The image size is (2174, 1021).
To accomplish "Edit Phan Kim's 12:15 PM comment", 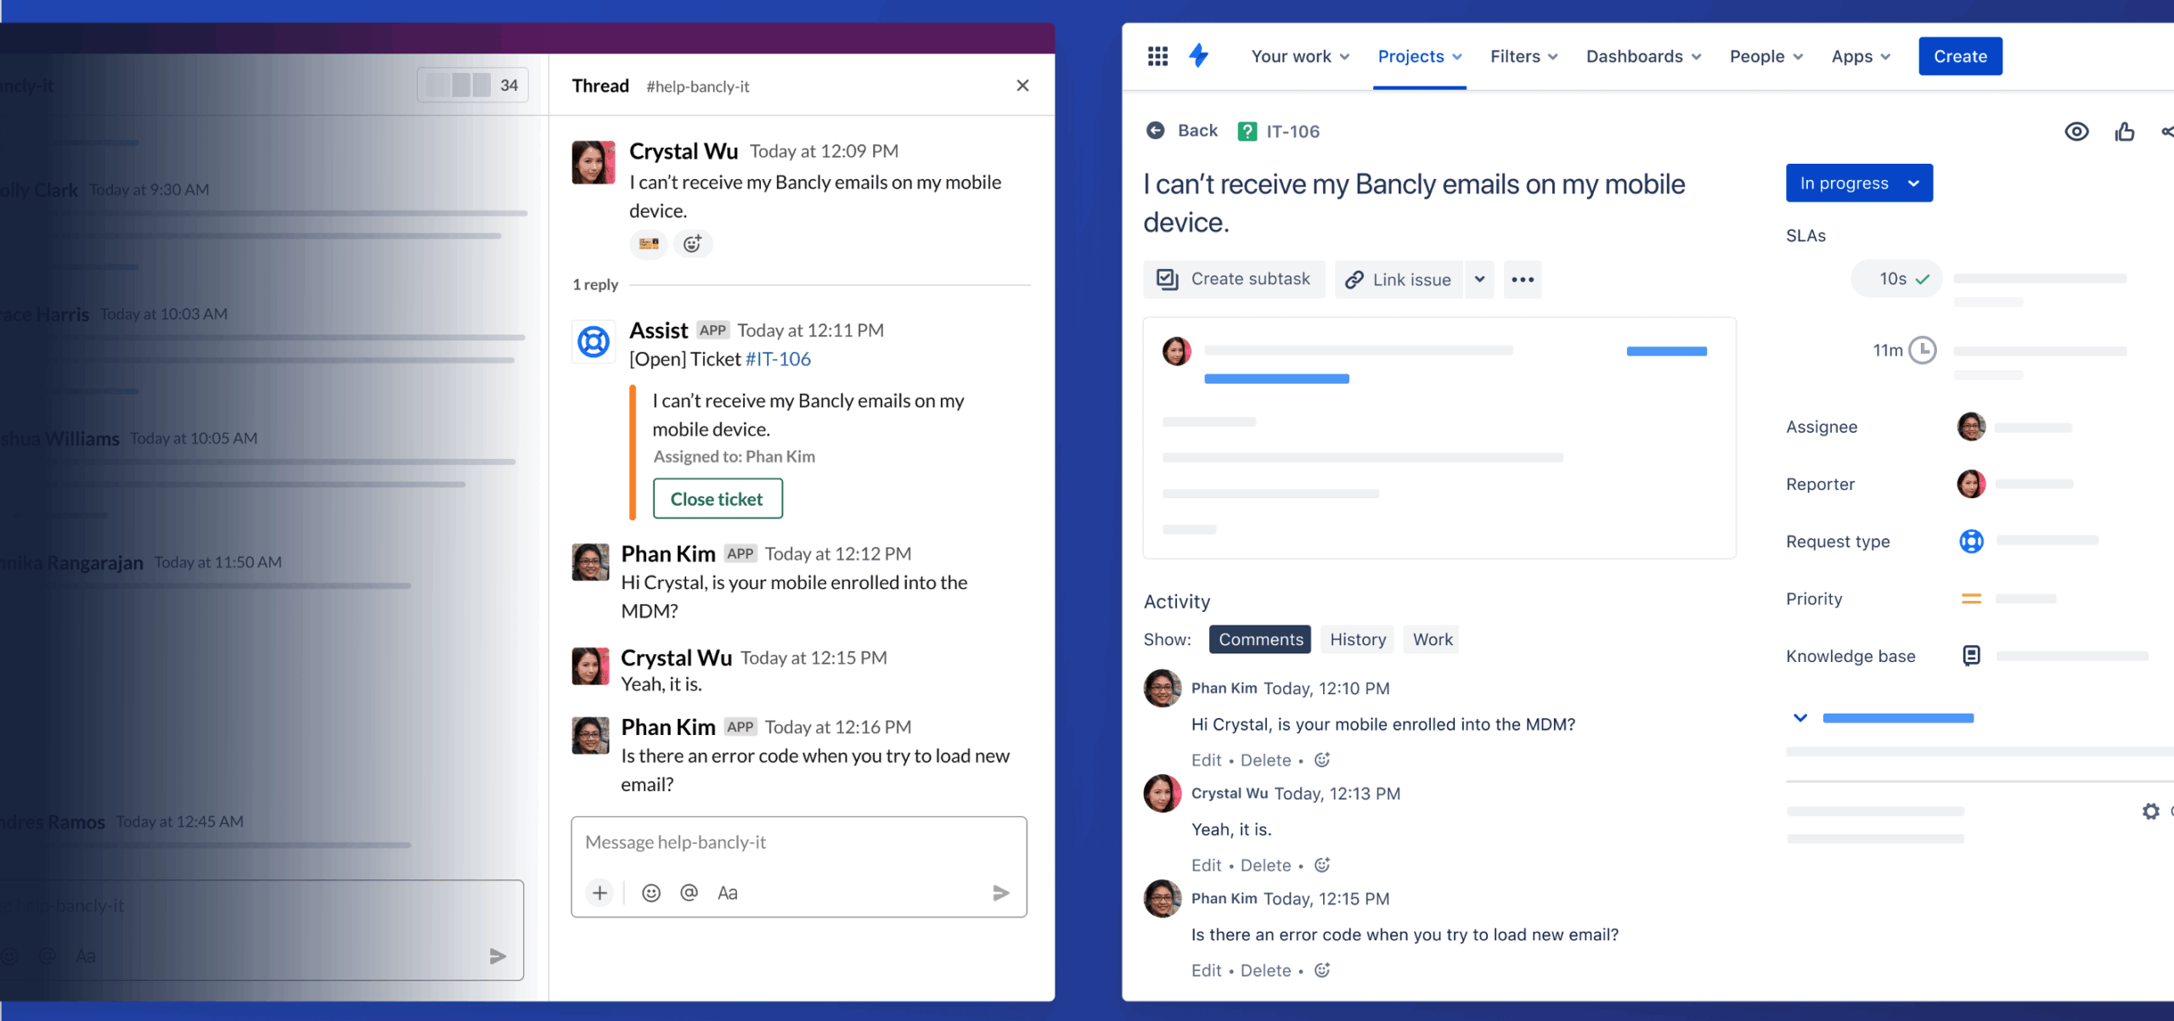I will click(1206, 971).
